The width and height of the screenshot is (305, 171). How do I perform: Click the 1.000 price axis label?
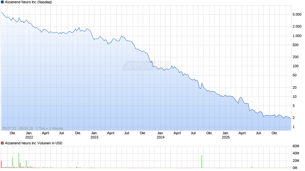pos(297,36)
